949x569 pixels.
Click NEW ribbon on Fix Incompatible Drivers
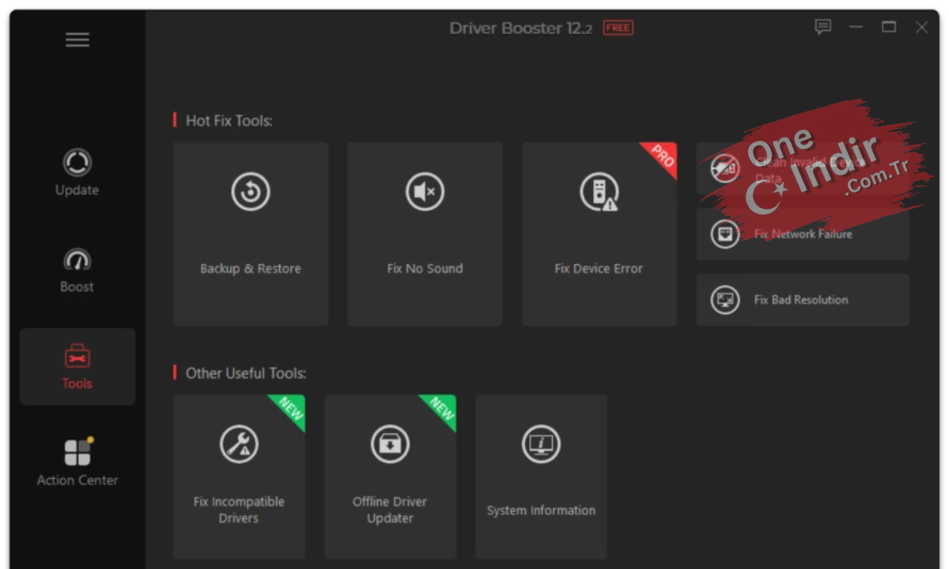pos(289,410)
